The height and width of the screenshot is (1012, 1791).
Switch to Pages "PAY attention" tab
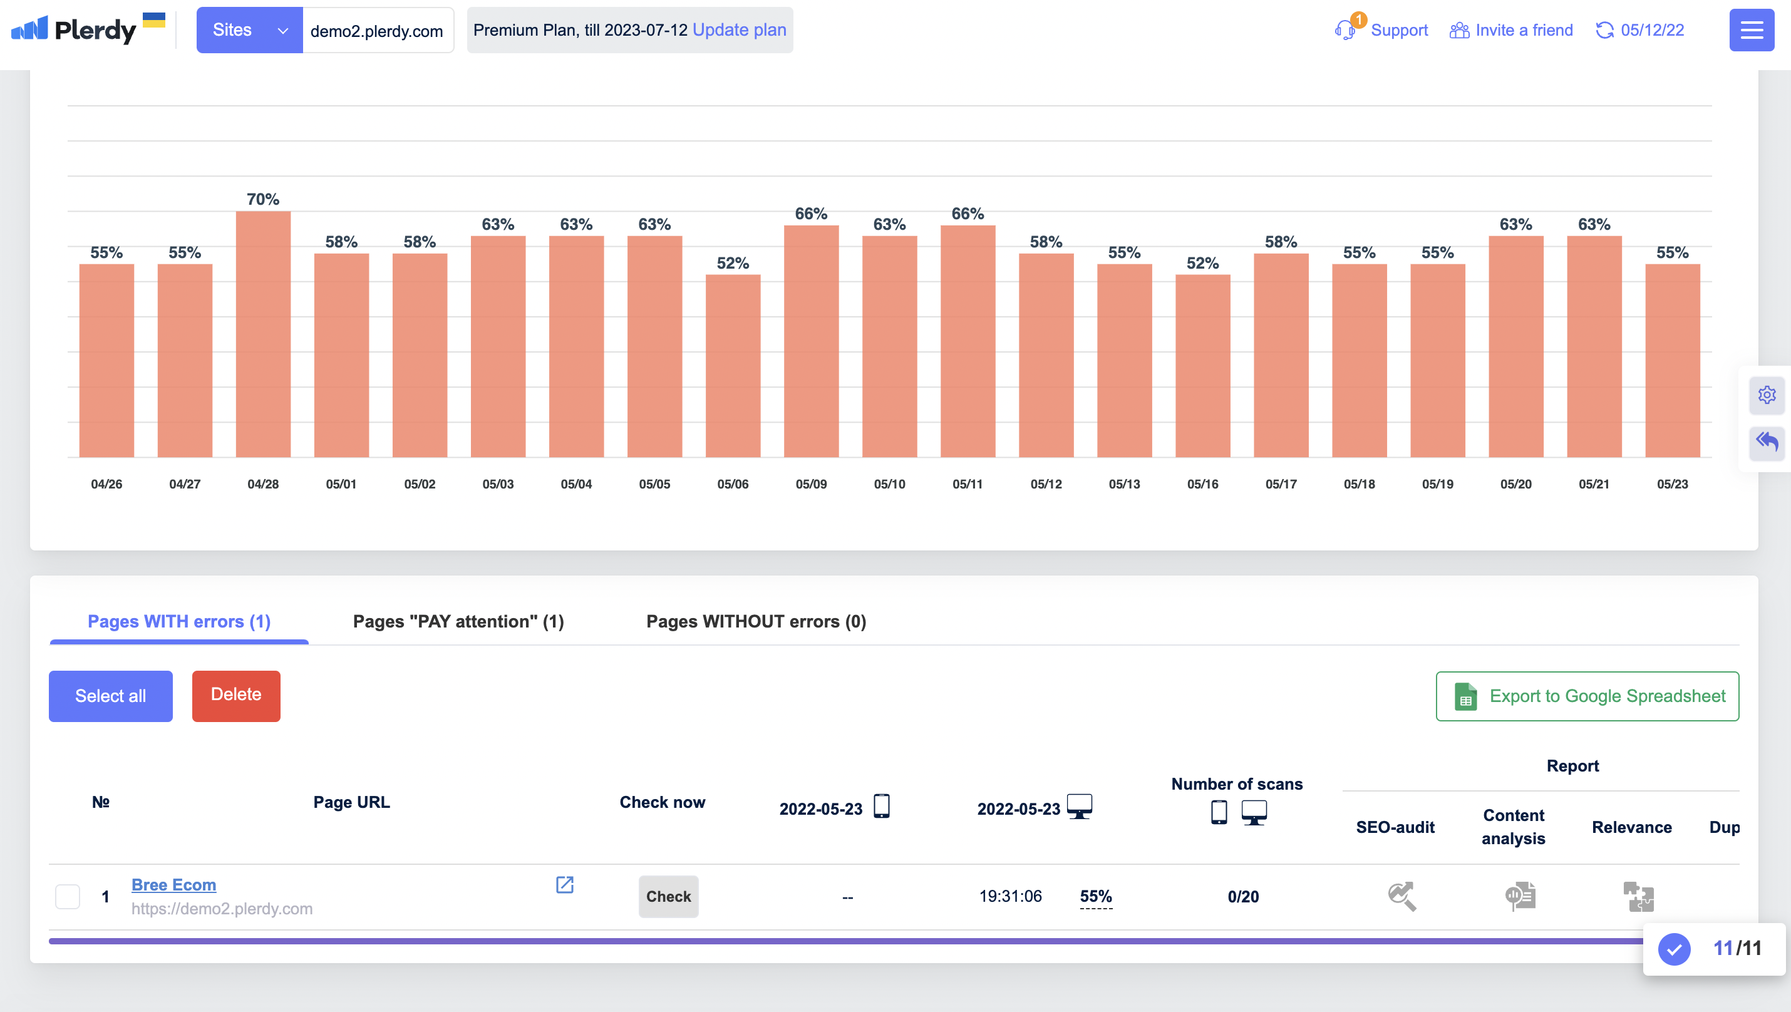coord(458,621)
